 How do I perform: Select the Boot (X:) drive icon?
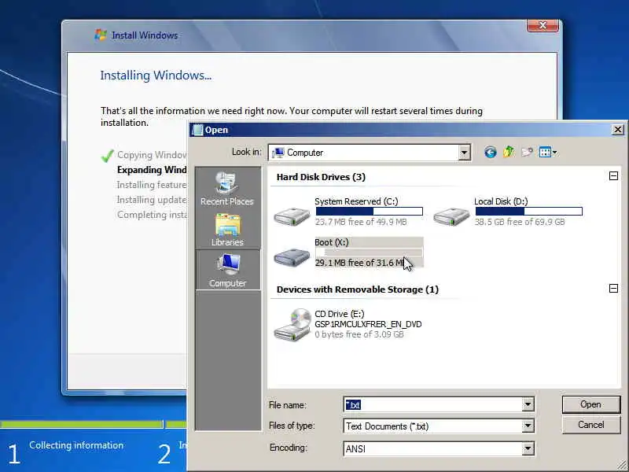pos(292,257)
